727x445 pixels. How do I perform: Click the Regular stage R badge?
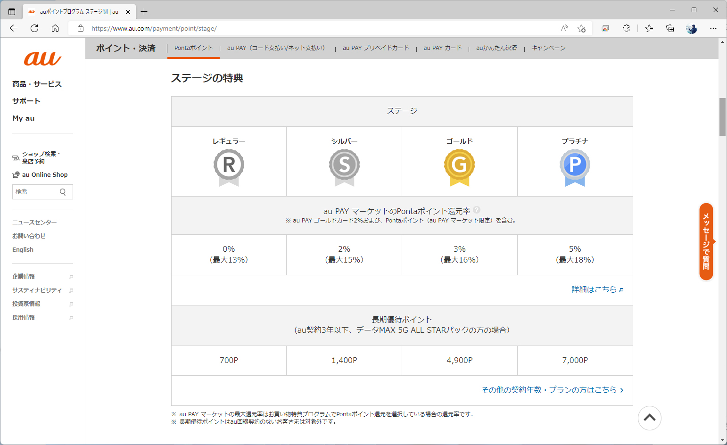229,167
